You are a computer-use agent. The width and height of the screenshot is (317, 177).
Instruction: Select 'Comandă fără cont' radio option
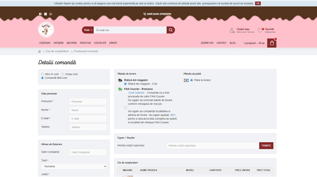(x=42, y=78)
